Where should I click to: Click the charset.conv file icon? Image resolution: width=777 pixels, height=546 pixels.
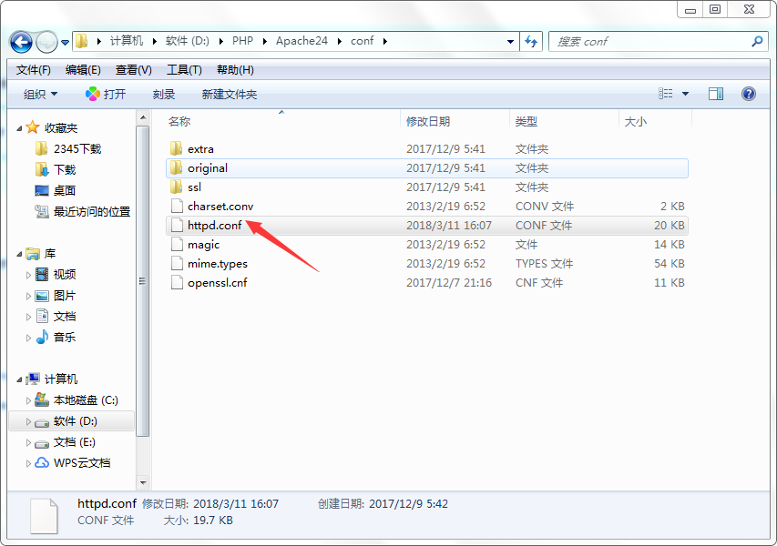(177, 206)
